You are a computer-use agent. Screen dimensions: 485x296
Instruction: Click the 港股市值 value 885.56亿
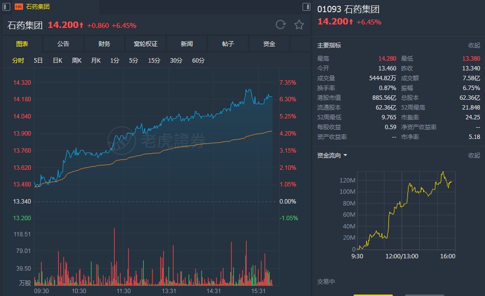tap(384, 97)
